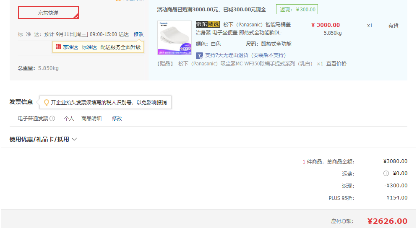
Task: Click the 颜色: 白色 text
Action: (208, 44)
